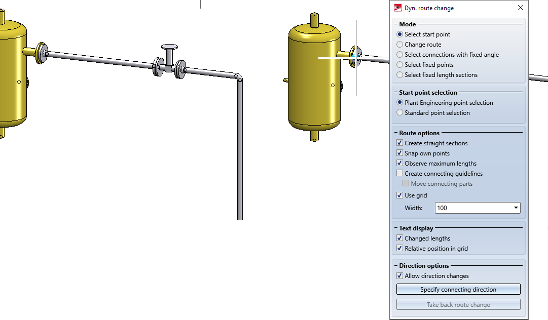Close the Dyn. route change dialog
548x320 pixels.
tap(521, 8)
